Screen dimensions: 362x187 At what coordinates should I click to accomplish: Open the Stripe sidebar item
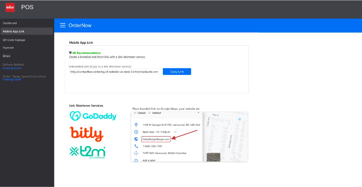(x=7, y=56)
